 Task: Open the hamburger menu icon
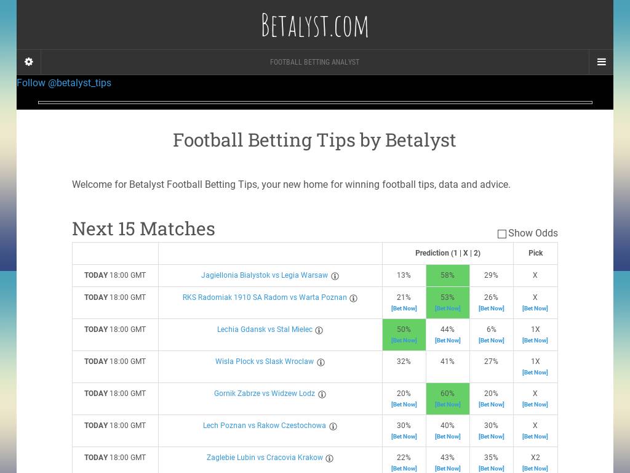pyautogui.click(x=601, y=62)
